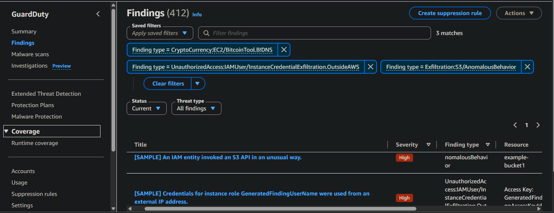
Task: Open the Apply saved filters dropdown
Action: pos(160,33)
